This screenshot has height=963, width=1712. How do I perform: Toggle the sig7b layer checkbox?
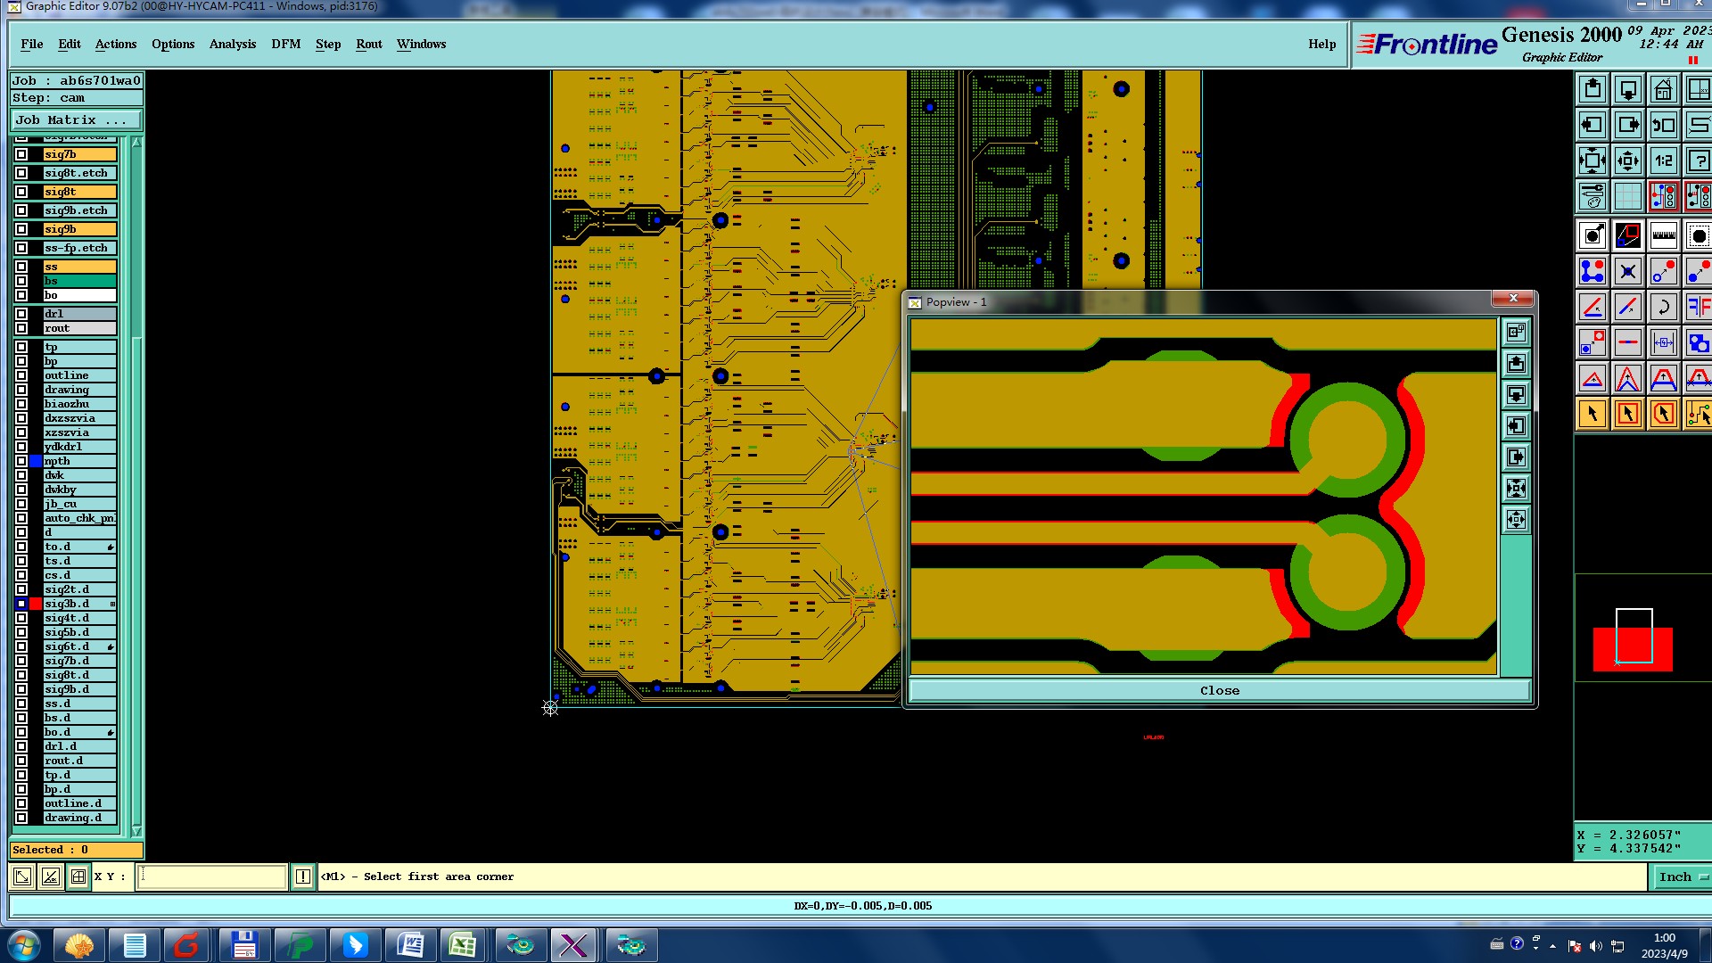point(21,154)
